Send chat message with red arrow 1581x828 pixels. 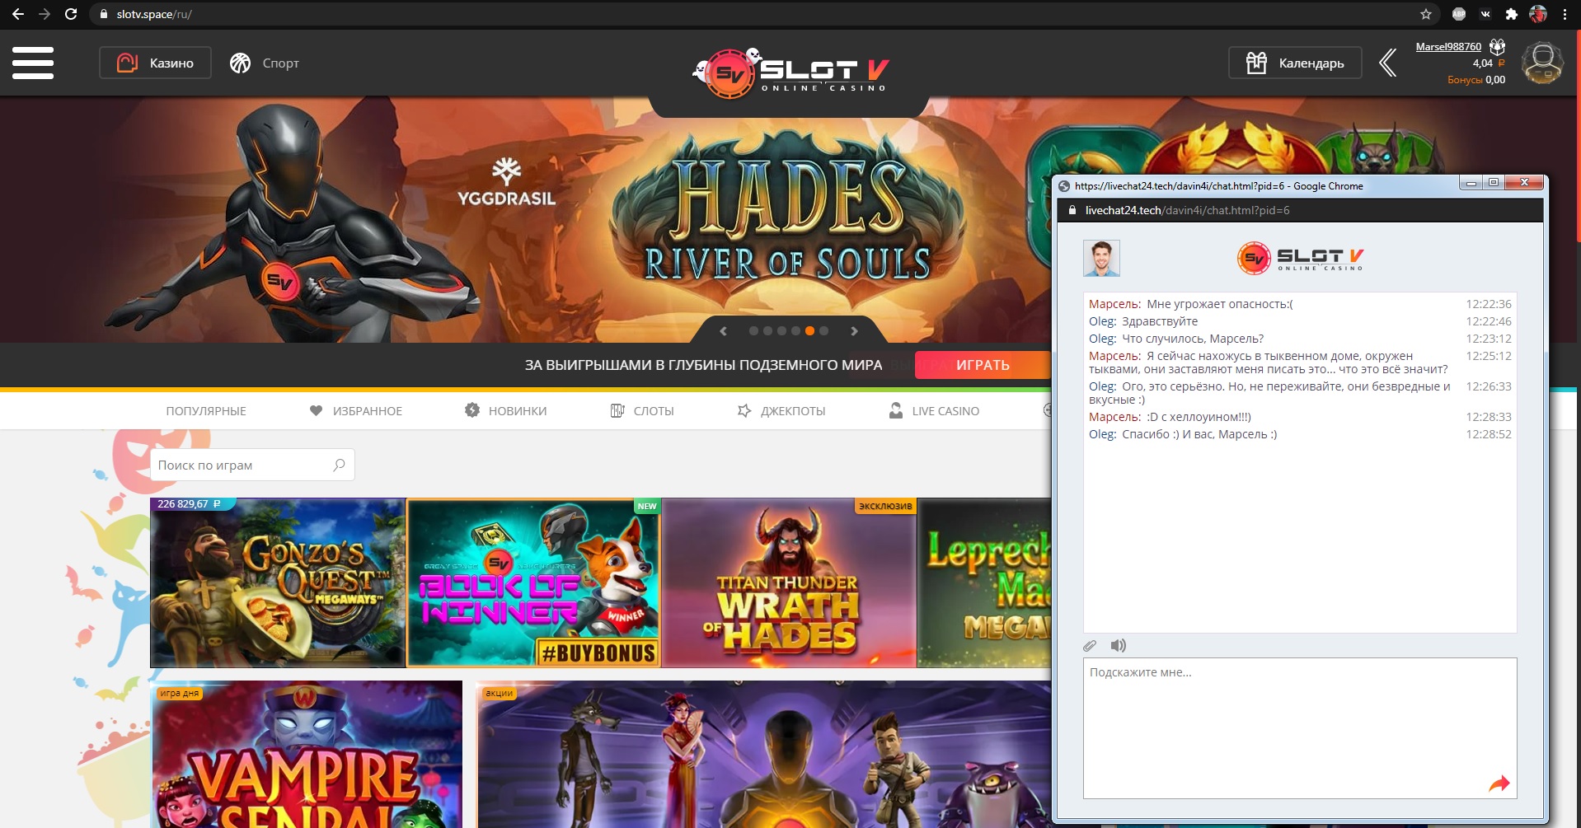coord(1499,784)
